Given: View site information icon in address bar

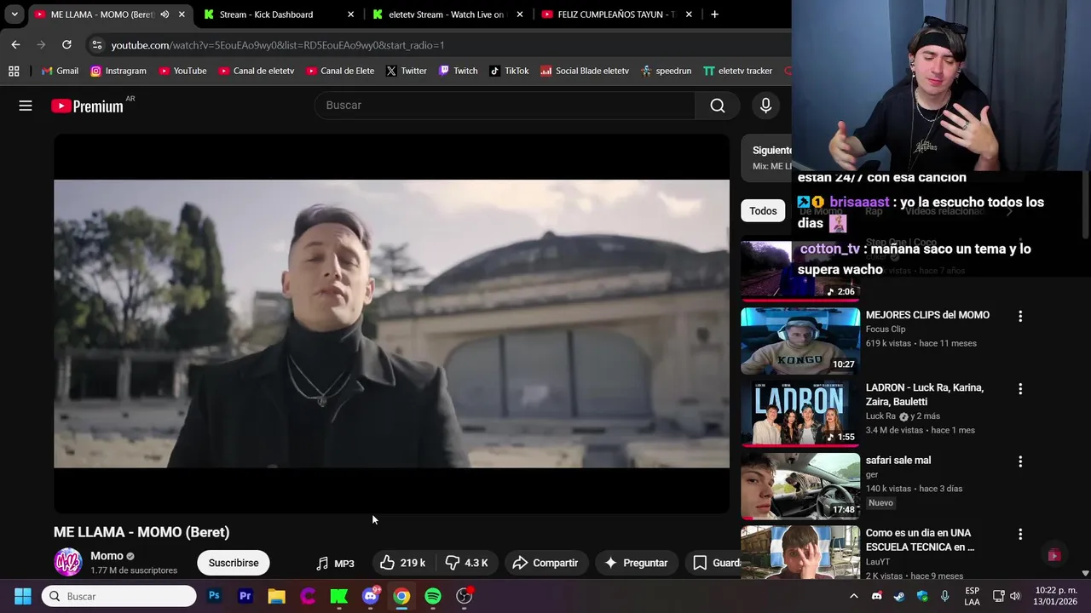Looking at the screenshot, I should coord(96,45).
